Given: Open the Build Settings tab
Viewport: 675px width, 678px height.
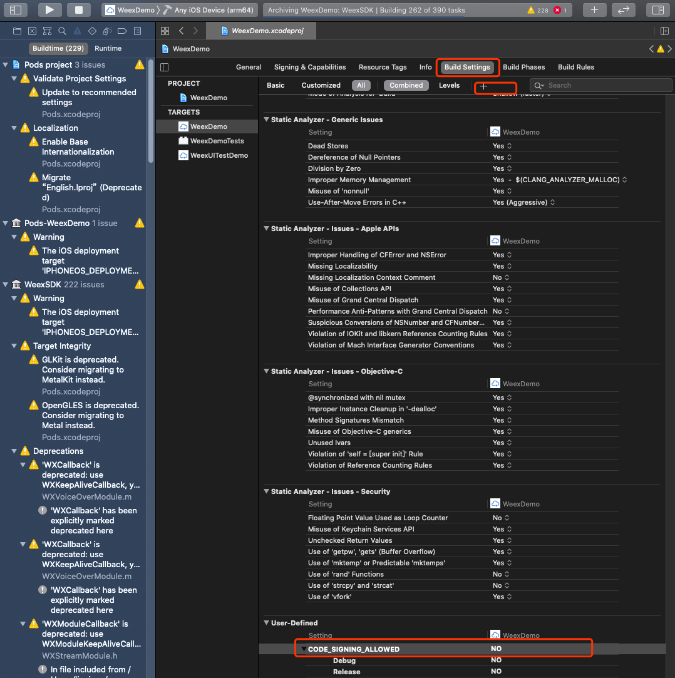Looking at the screenshot, I should pos(467,67).
